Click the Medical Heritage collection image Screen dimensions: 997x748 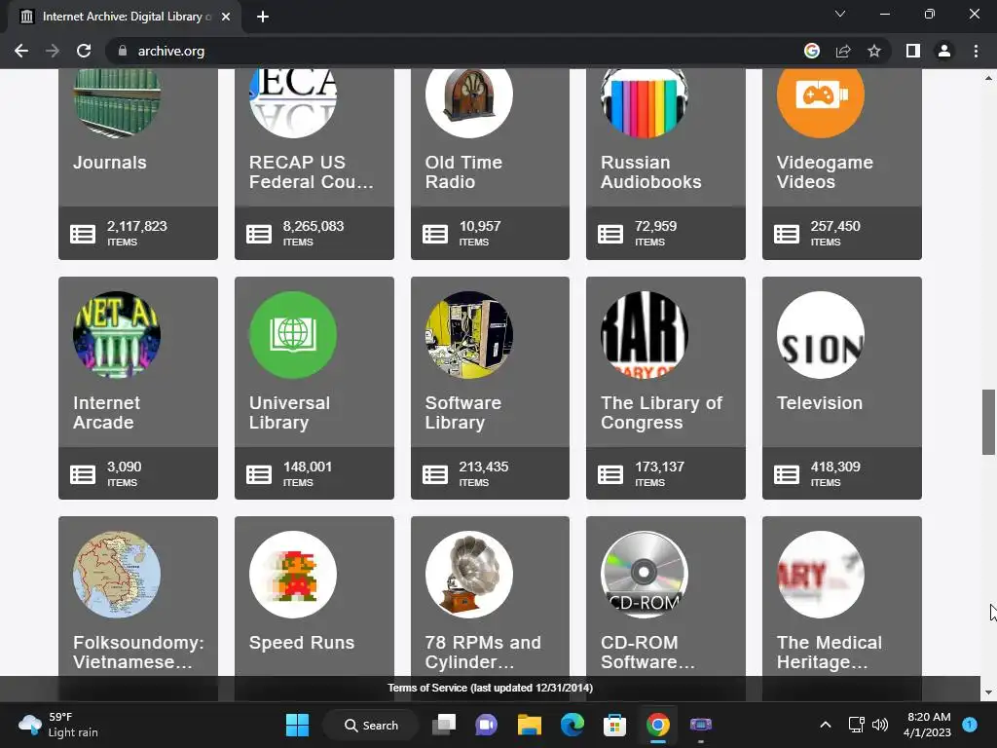(x=821, y=575)
